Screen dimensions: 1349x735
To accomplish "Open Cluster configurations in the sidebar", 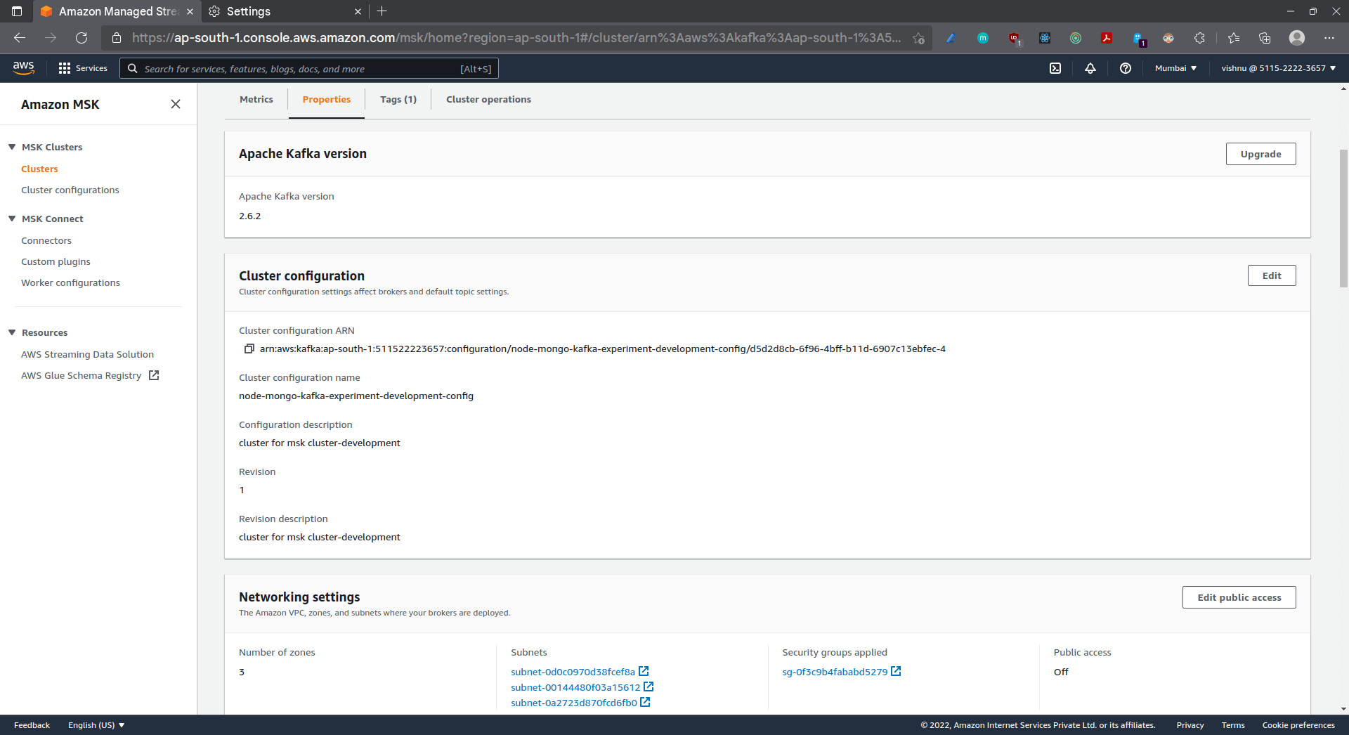I will 70,190.
